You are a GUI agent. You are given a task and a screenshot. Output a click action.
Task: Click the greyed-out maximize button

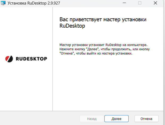[x=140, y=3]
